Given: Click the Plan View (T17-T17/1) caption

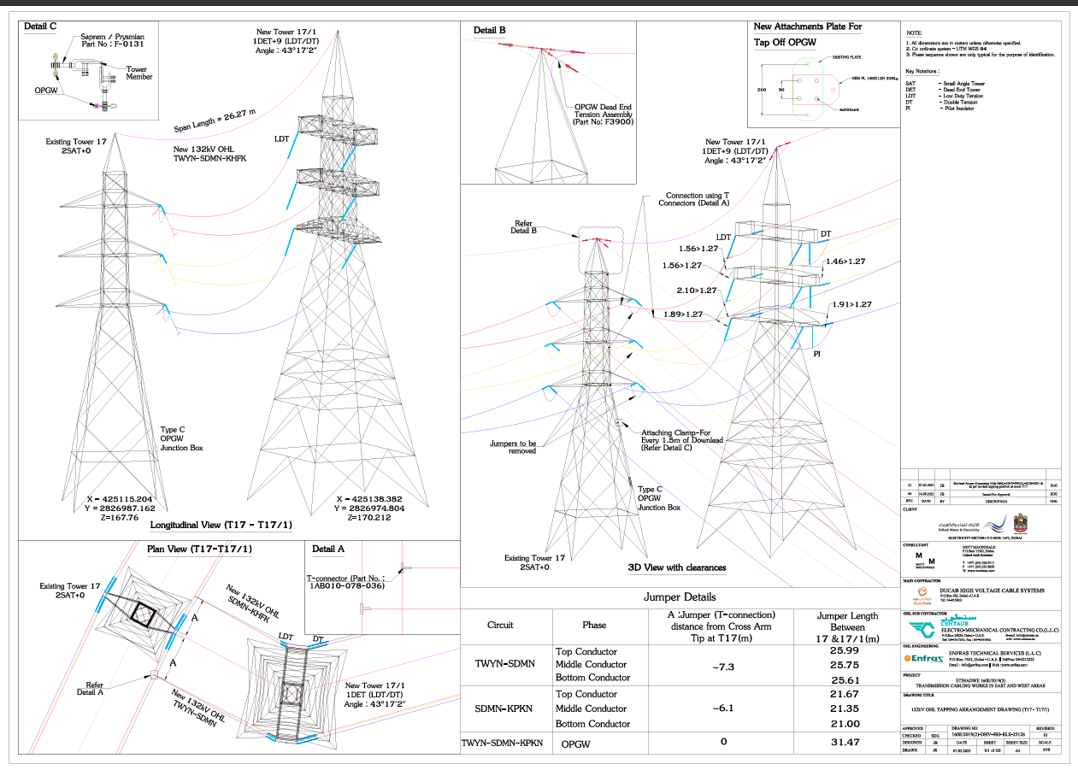Looking at the screenshot, I should (200, 549).
